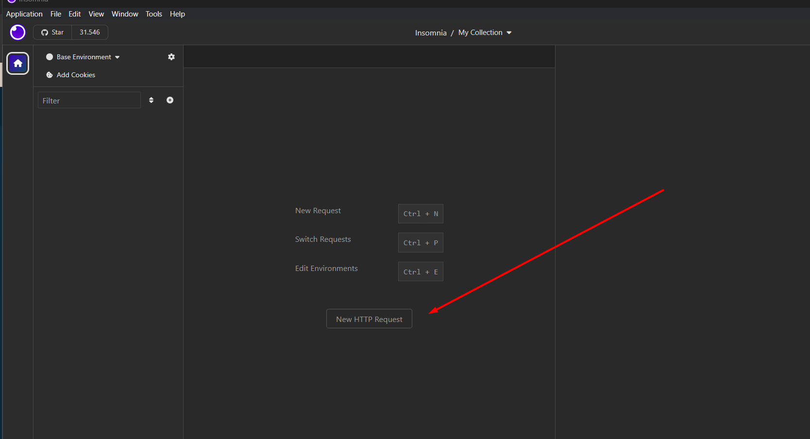Click the New HTTP Request button
The width and height of the screenshot is (810, 439).
click(x=369, y=319)
